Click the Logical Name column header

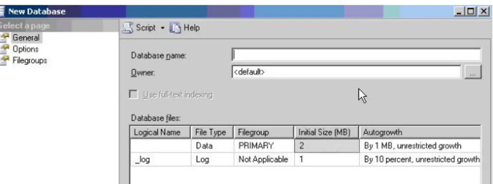point(160,132)
